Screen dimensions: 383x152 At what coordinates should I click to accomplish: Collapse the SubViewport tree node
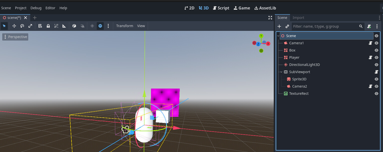281,72
